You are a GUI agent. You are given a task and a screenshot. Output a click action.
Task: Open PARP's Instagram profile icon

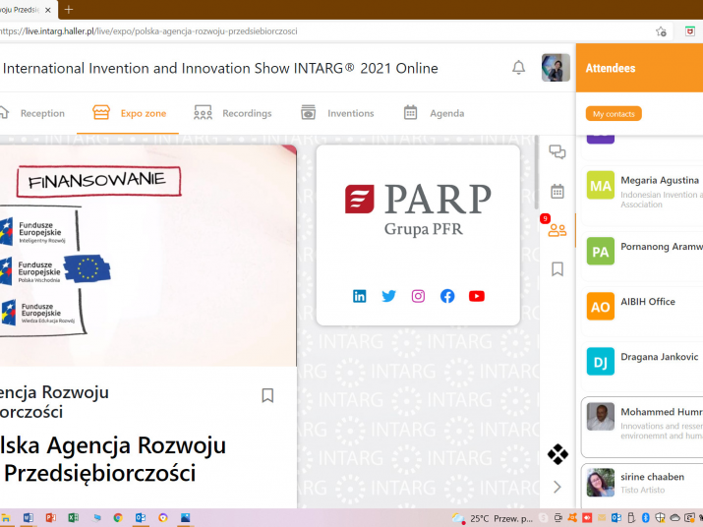pyautogui.click(x=418, y=296)
